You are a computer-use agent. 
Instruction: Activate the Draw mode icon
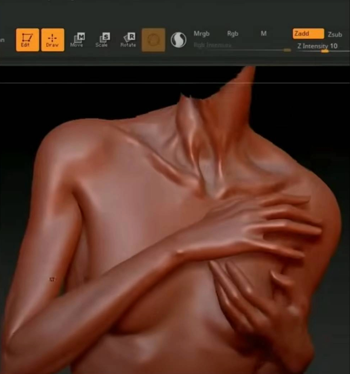52,40
